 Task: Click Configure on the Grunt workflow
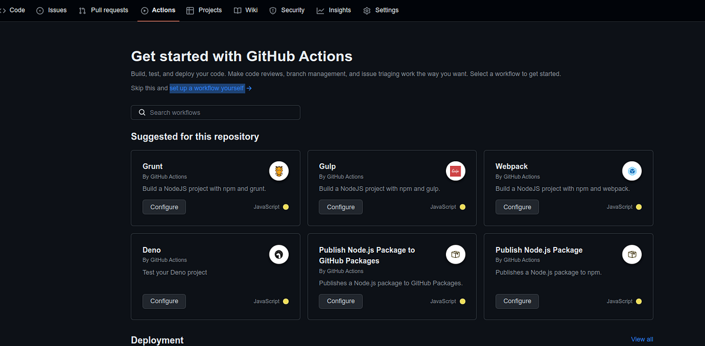(164, 206)
